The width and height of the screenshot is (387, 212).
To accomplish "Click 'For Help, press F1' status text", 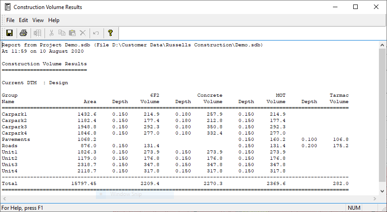I will click(22, 208).
